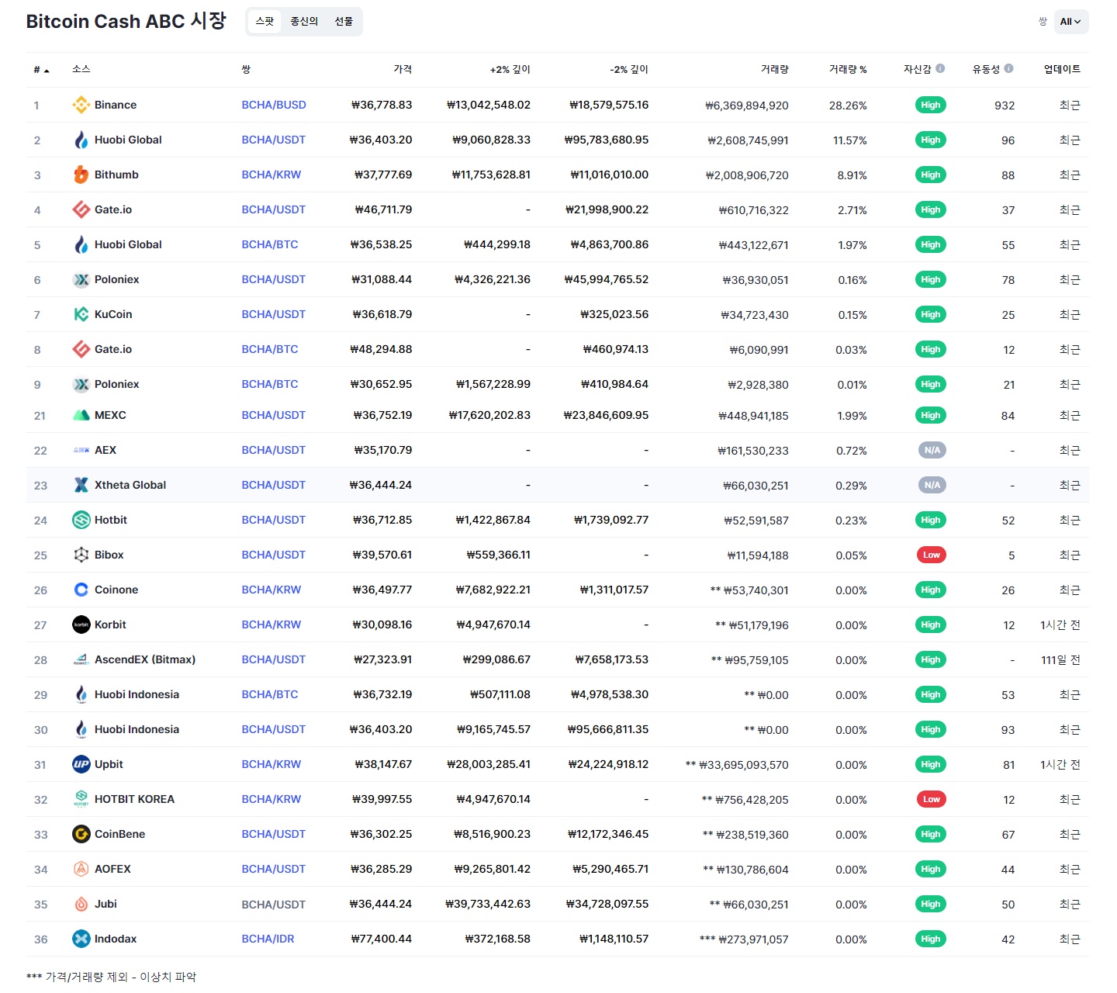Click the Xtheta Global logo icon

tap(81, 485)
